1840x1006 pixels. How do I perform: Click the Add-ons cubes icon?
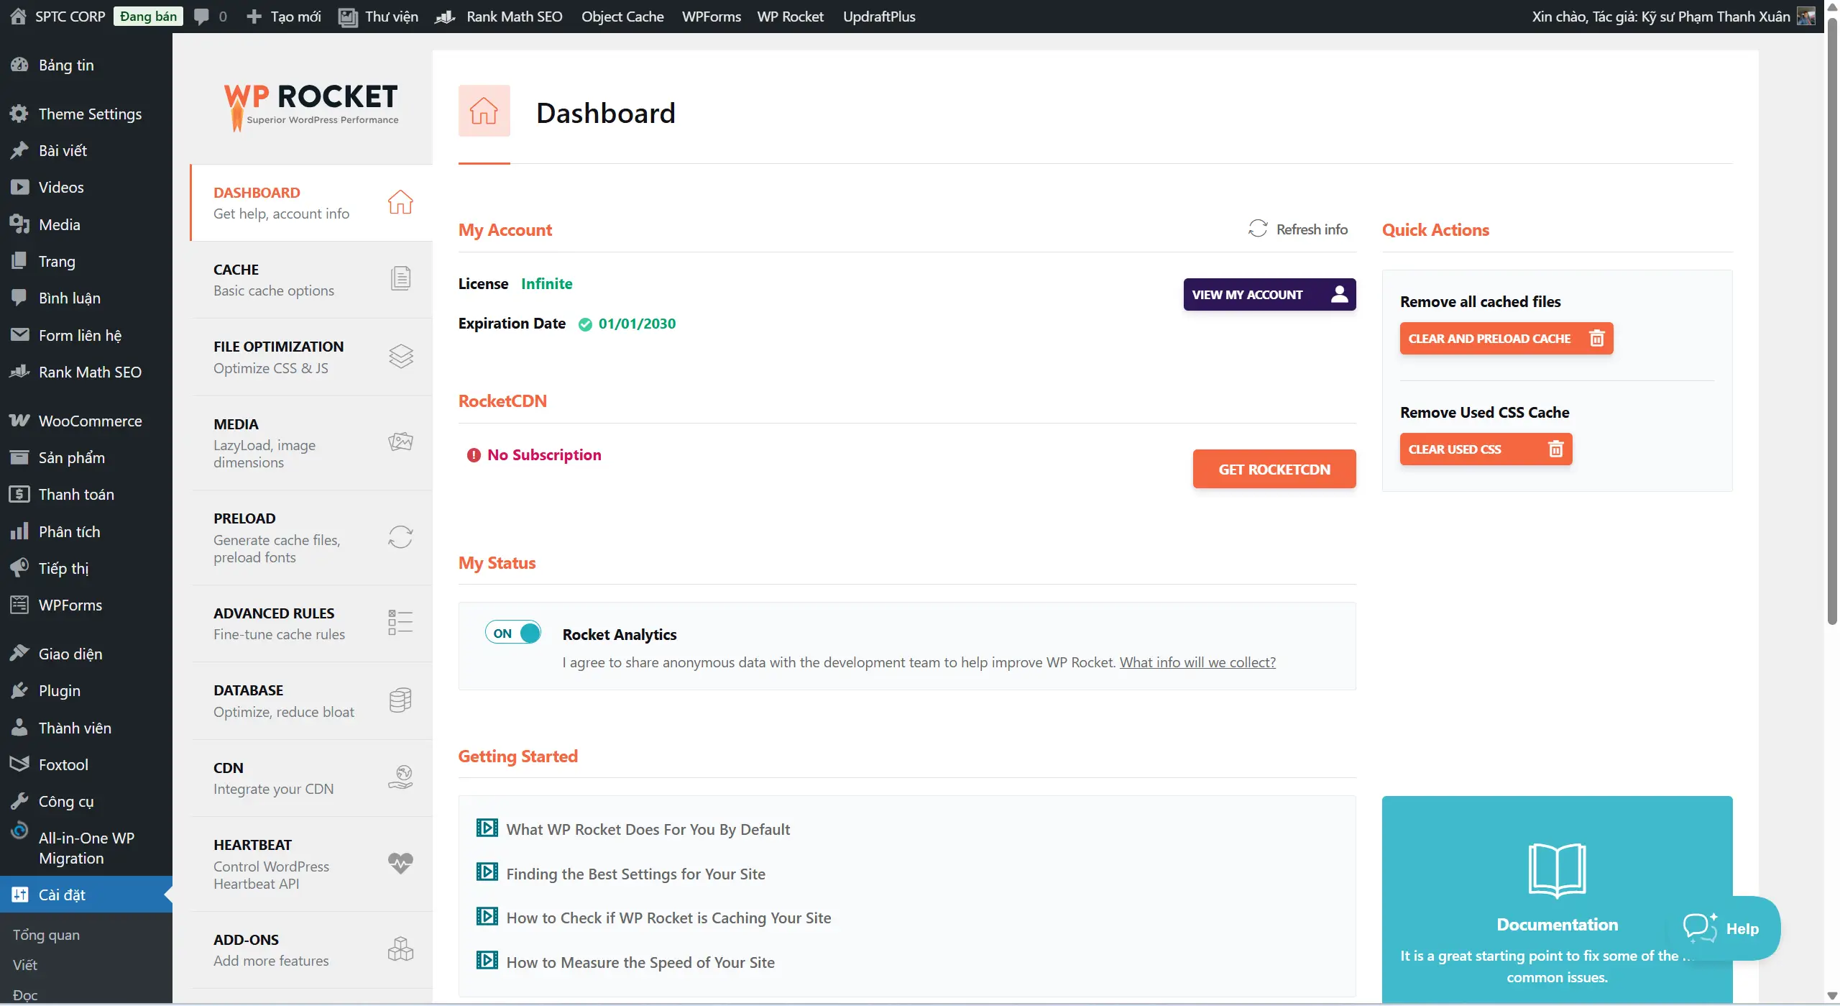[x=400, y=949]
